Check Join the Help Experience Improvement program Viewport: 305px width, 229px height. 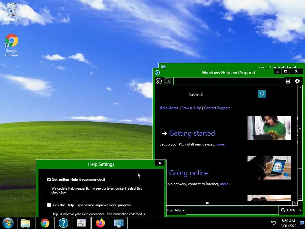(49, 205)
